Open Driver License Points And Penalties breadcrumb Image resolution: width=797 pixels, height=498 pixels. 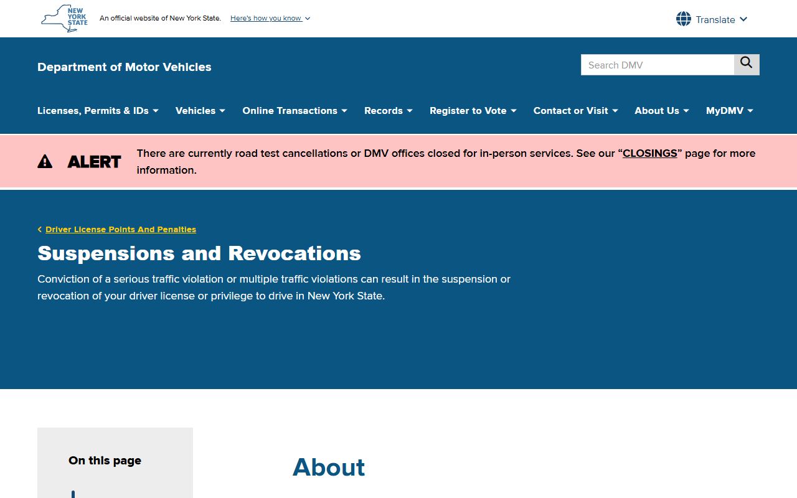(x=121, y=230)
